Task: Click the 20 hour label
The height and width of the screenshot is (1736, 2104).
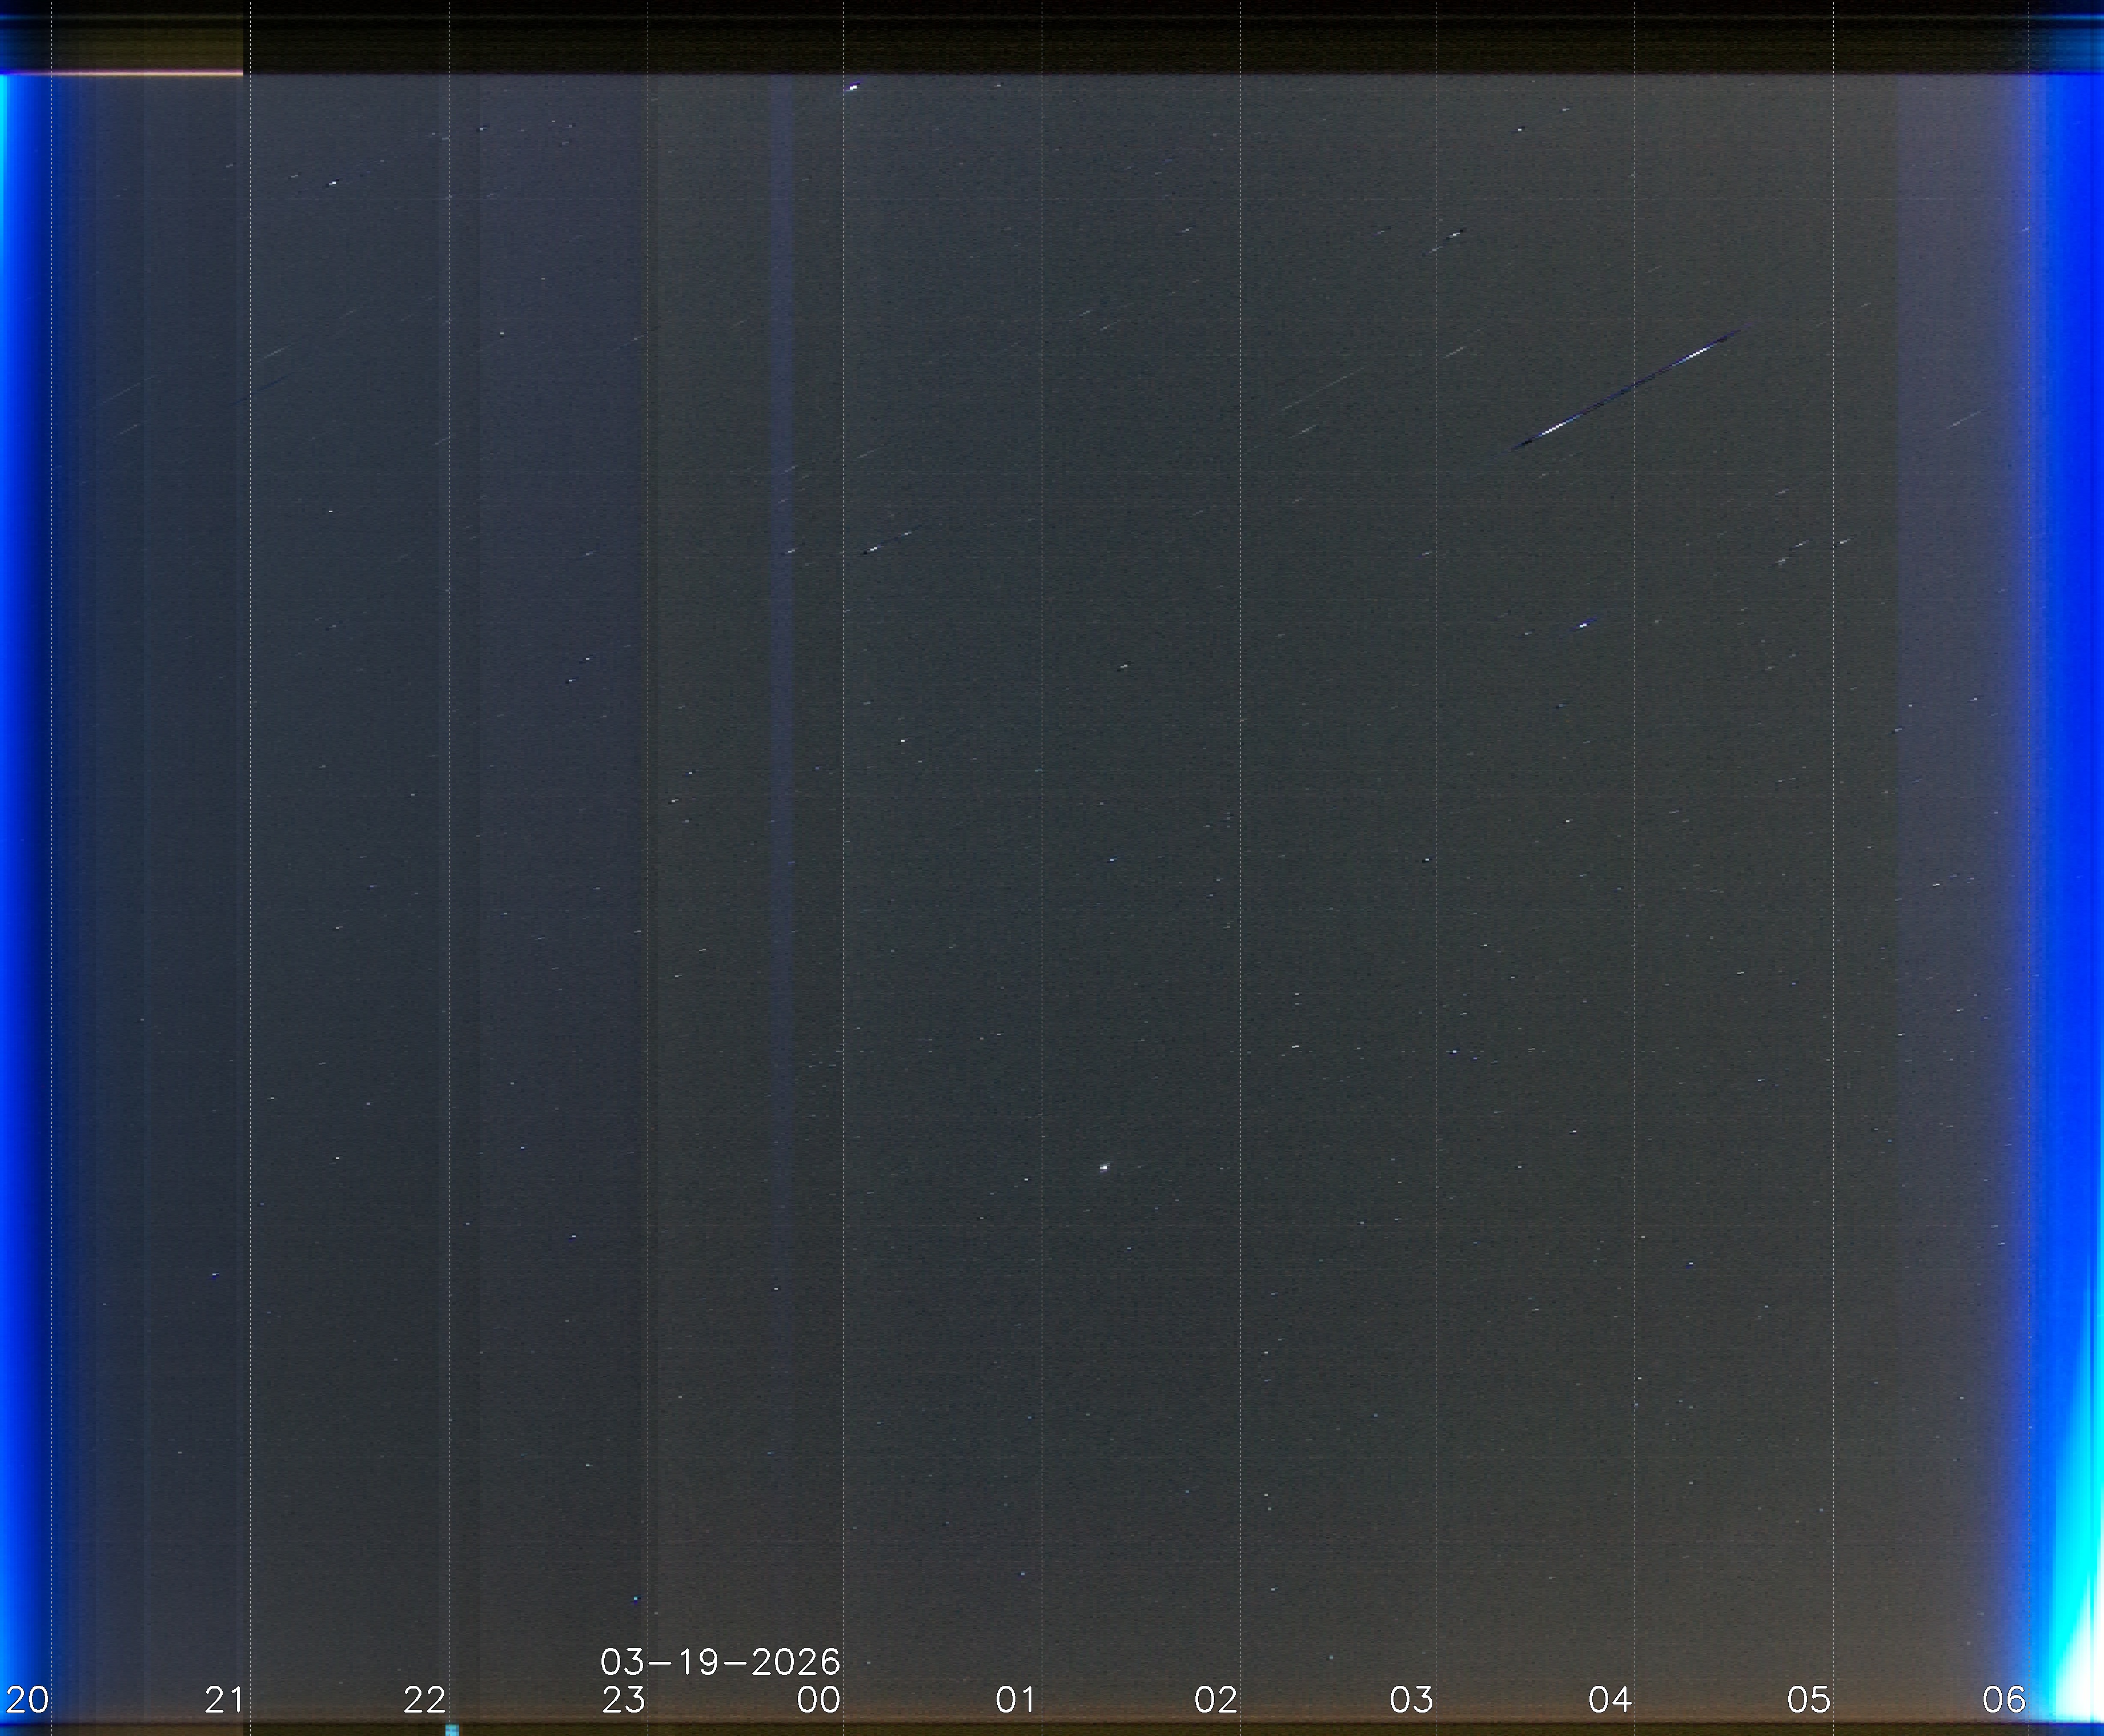Action: tap(26, 1699)
